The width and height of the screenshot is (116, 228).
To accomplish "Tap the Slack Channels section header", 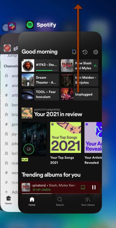I will [x=11, y=66].
